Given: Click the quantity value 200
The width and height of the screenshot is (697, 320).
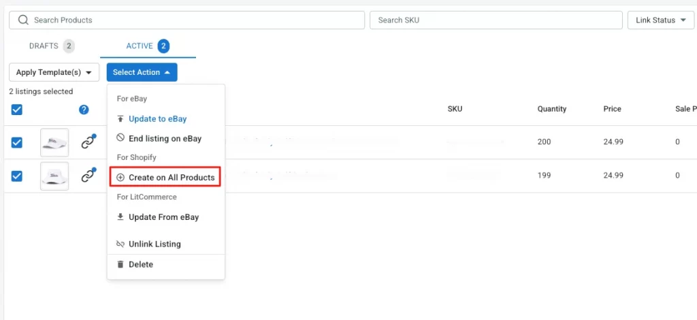Looking at the screenshot, I should pyautogui.click(x=544, y=142).
